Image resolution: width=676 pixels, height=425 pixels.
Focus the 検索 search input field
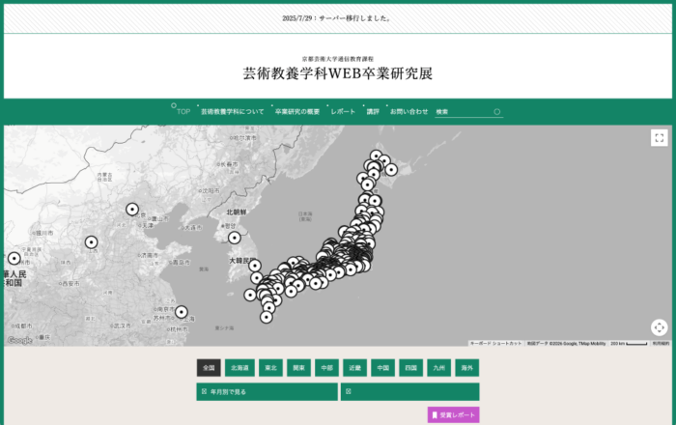point(464,112)
